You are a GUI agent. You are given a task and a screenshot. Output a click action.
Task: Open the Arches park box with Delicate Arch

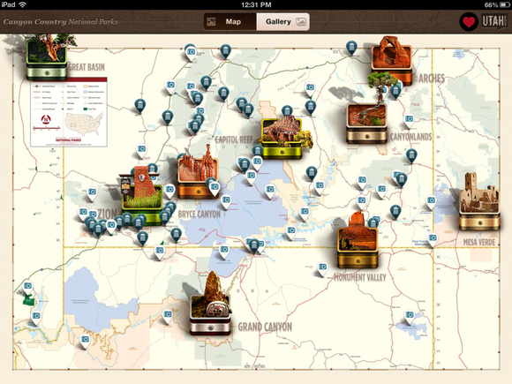392,61
